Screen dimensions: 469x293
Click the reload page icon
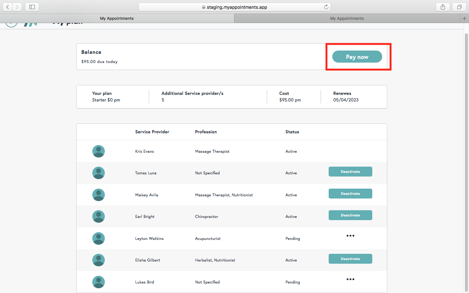[x=326, y=7]
